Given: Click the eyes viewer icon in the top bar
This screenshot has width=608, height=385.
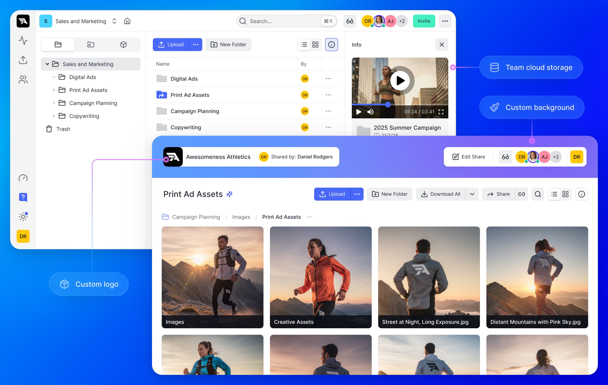Looking at the screenshot, I should tap(350, 21).
